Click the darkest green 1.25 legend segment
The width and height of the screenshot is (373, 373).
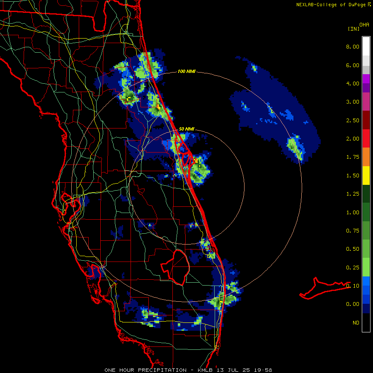(366, 194)
